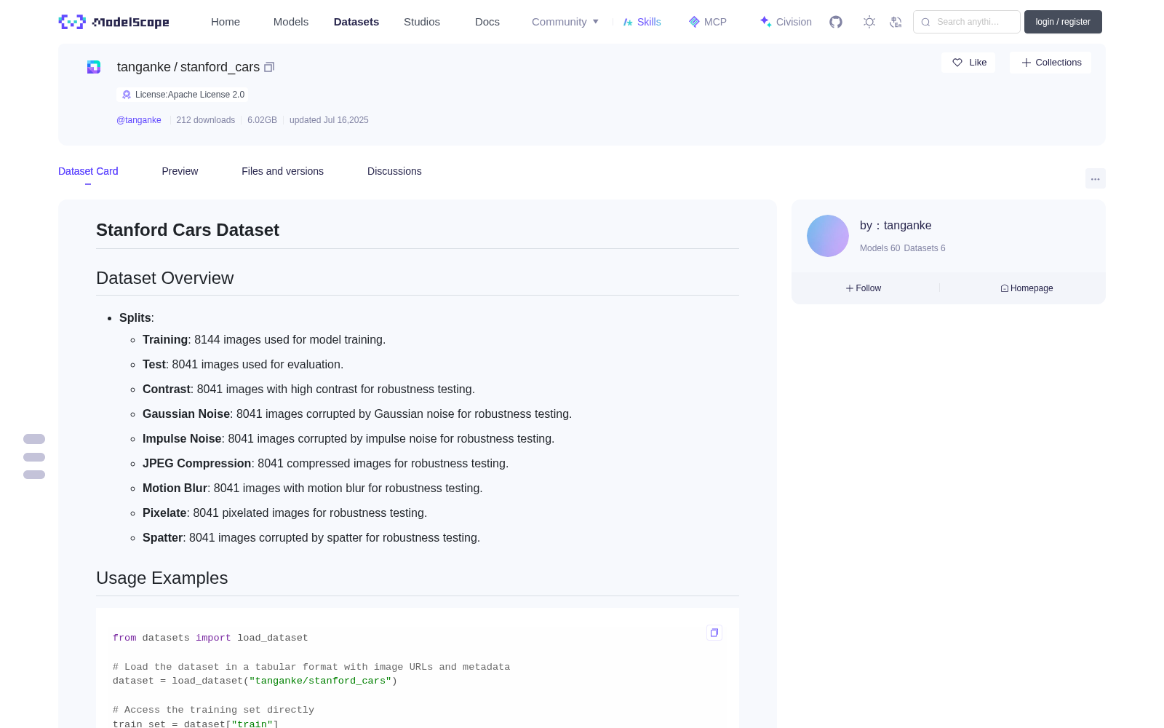The height and width of the screenshot is (728, 1164).
Task: Click the Skills link
Action: 649,22
